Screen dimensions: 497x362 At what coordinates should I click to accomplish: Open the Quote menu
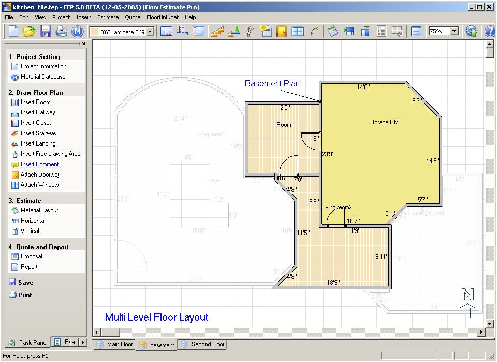(133, 17)
